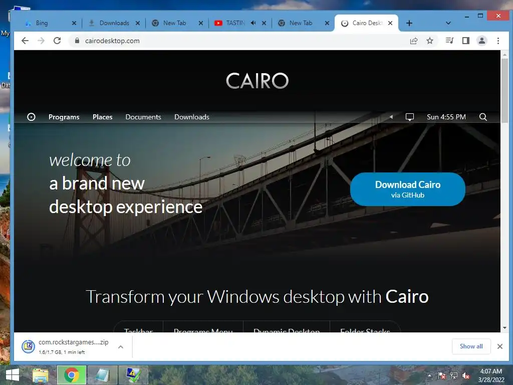Open Documents in Cairo menu bar

click(x=143, y=117)
